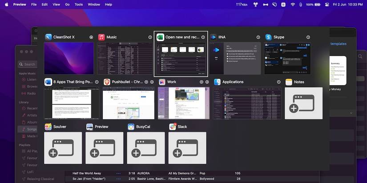Click the blue Skype app icon
The image size is (367, 183).
pos(268,37)
